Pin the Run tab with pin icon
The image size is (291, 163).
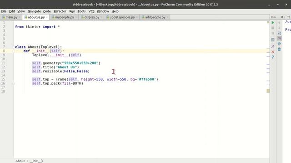coord(273,46)
